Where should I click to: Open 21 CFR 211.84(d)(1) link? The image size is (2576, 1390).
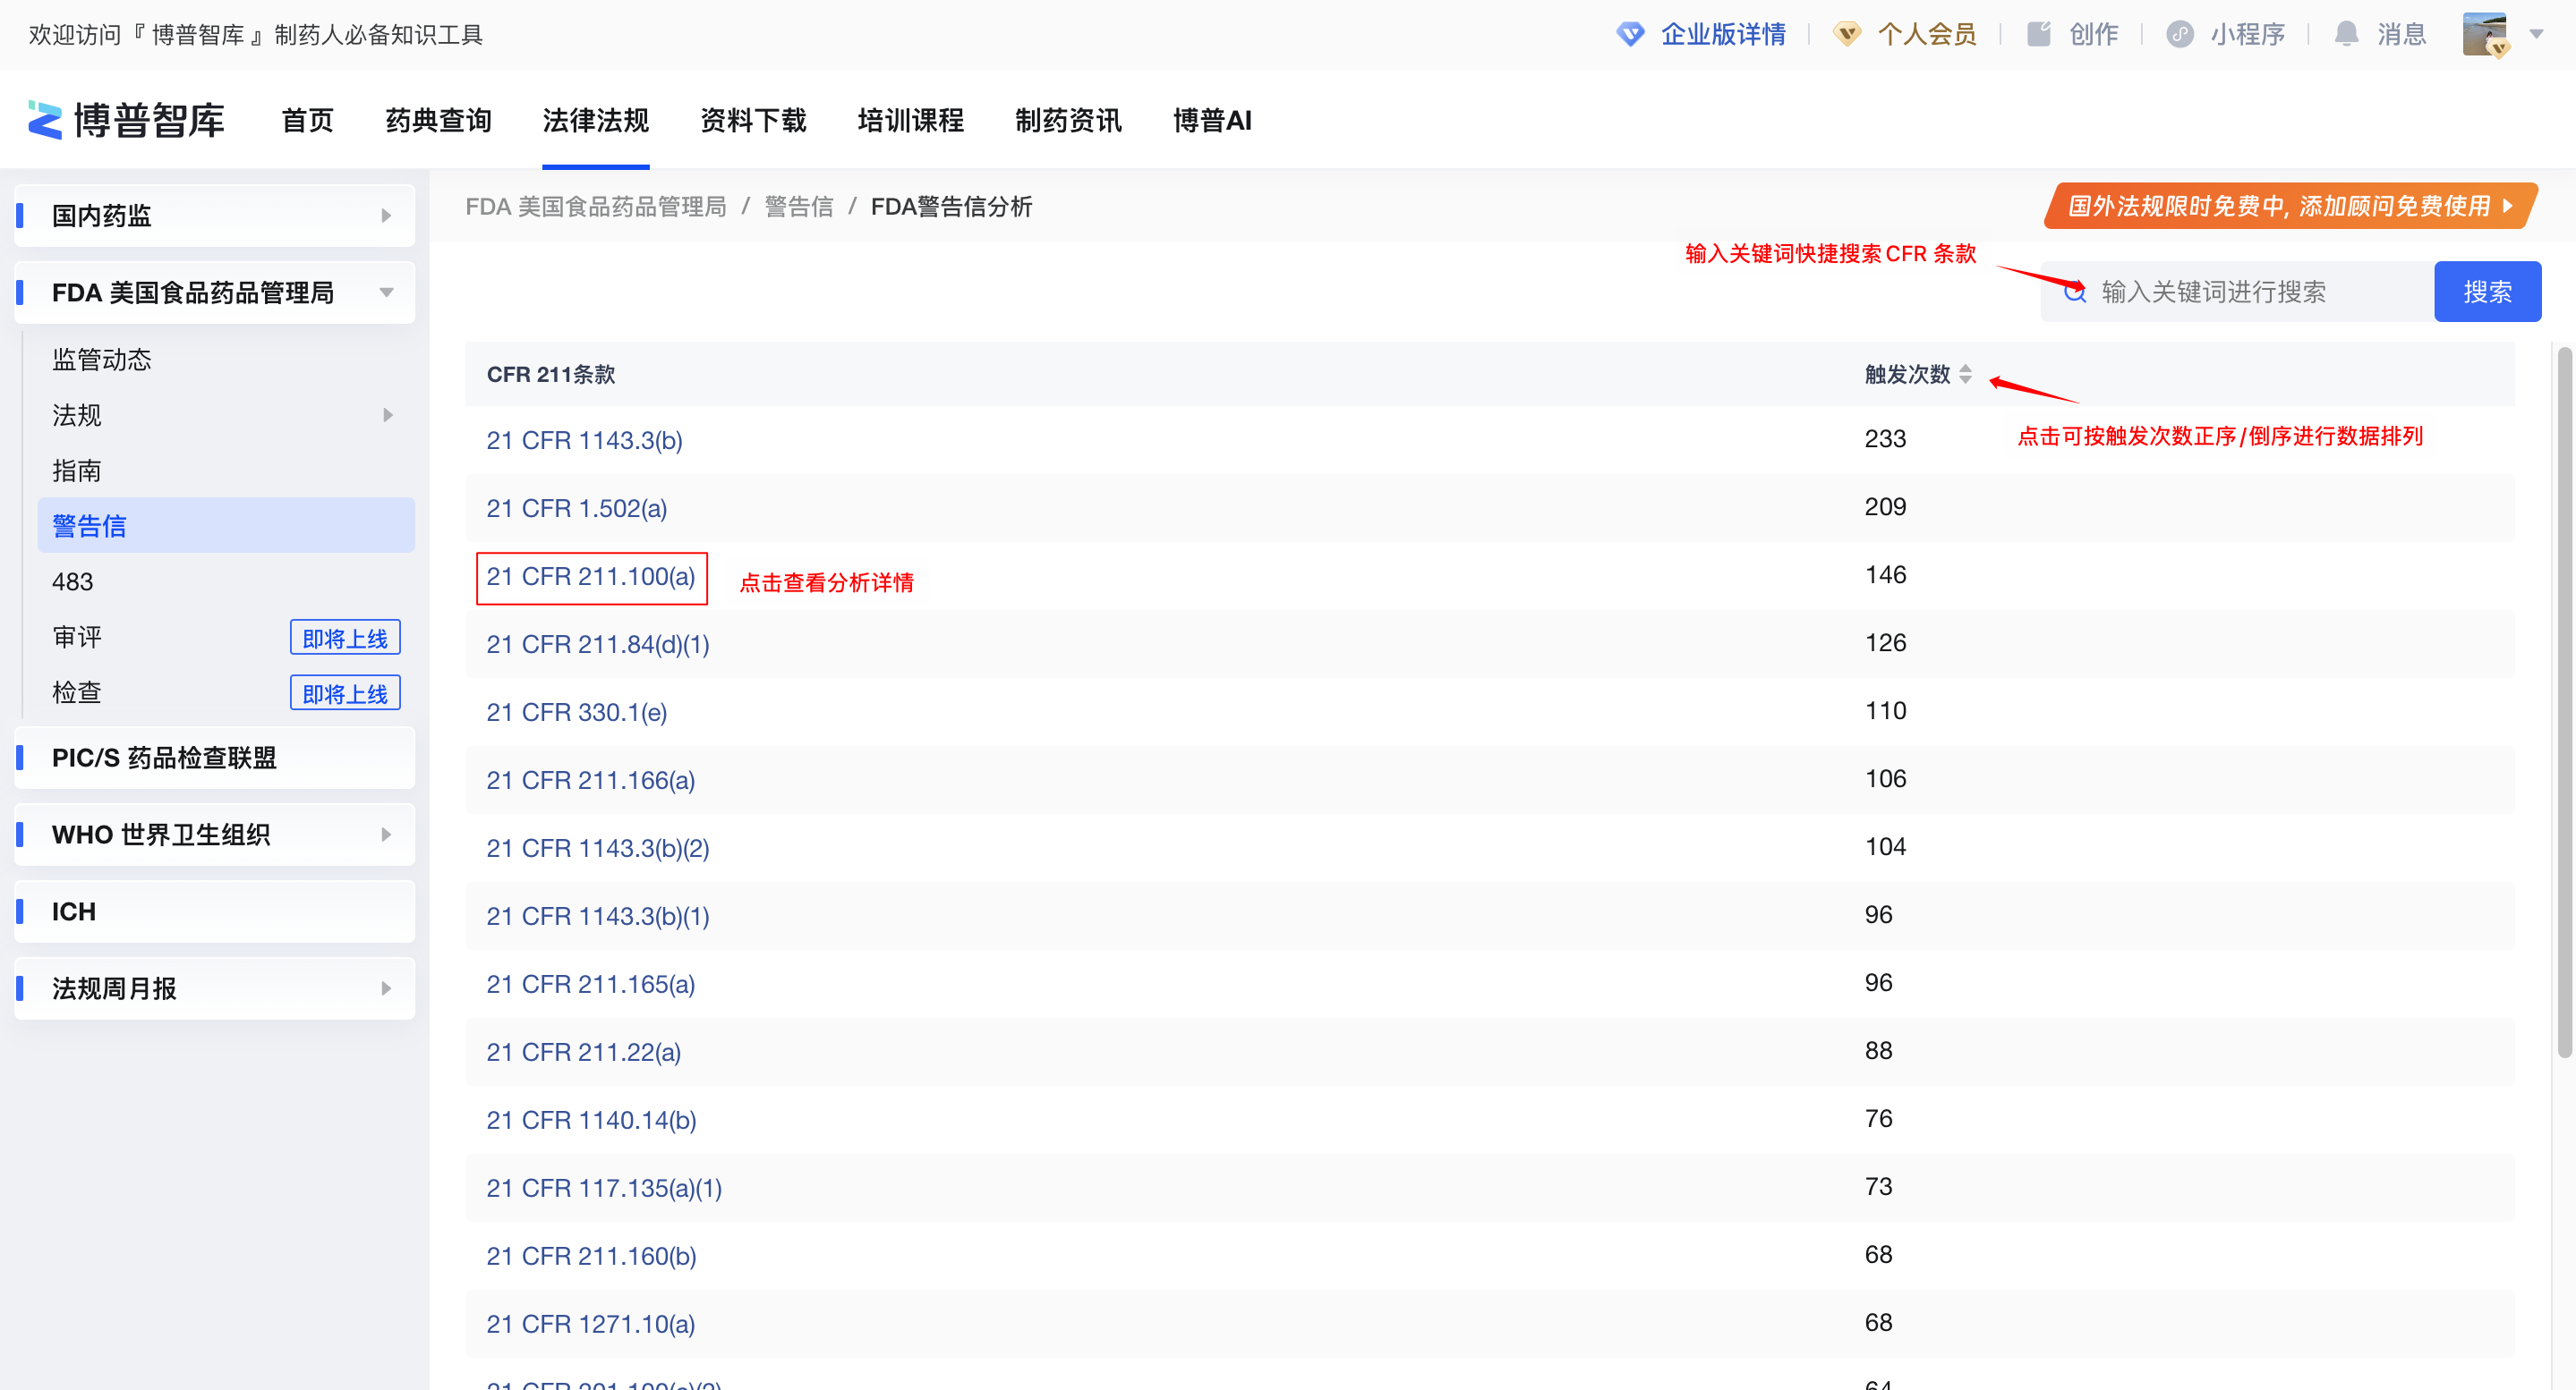click(597, 643)
